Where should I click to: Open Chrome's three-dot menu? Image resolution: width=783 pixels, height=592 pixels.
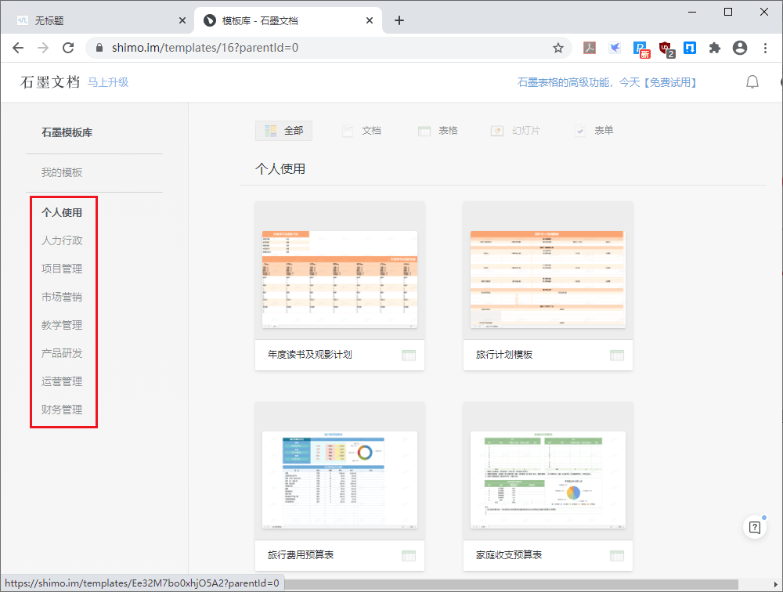pyautogui.click(x=765, y=48)
